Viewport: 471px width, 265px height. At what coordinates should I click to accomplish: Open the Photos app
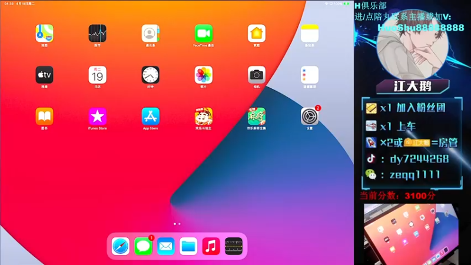[x=204, y=75]
